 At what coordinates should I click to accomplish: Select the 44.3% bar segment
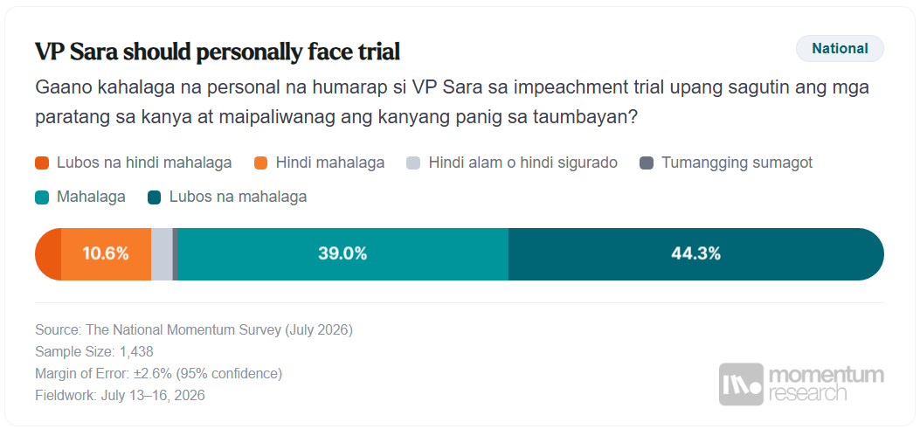[695, 254]
